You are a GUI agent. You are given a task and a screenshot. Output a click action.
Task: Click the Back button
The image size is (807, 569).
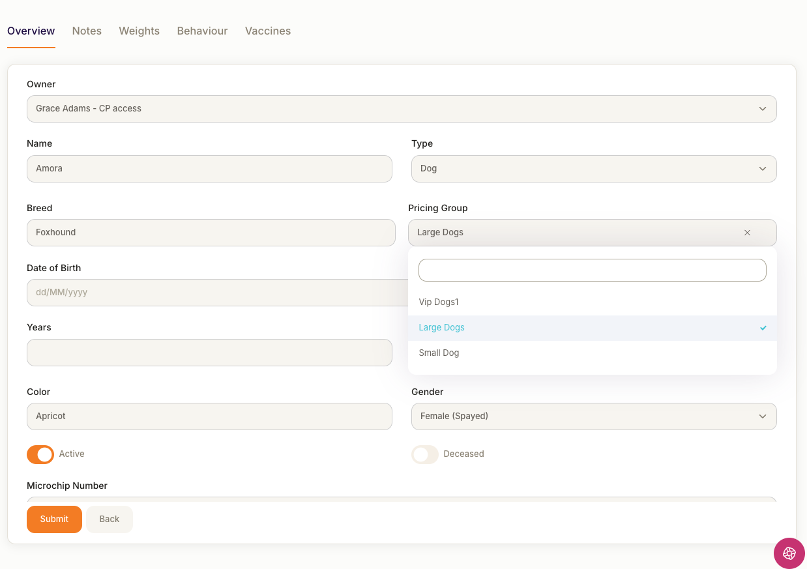[110, 519]
